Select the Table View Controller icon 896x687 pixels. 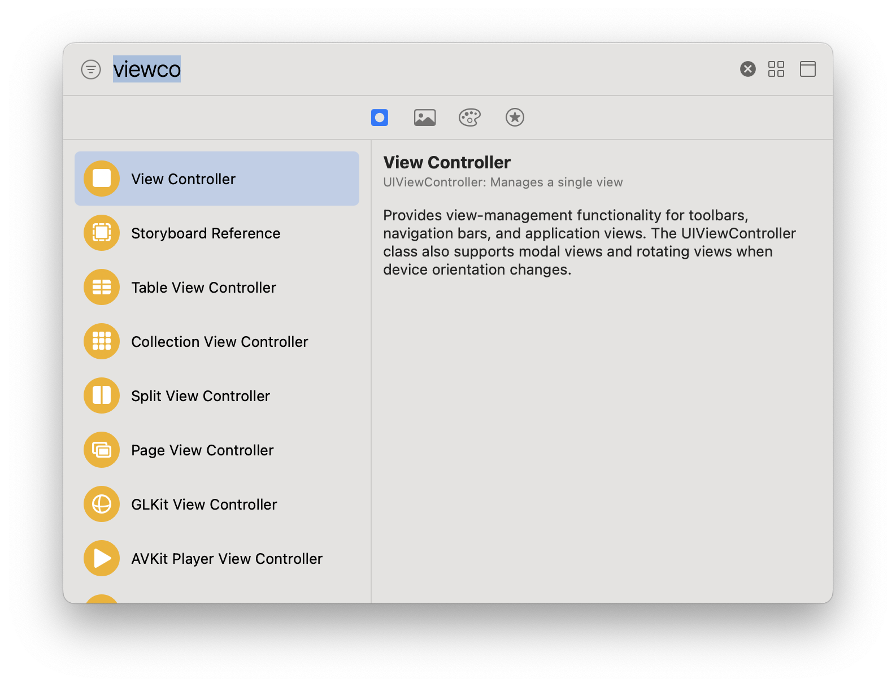point(102,287)
